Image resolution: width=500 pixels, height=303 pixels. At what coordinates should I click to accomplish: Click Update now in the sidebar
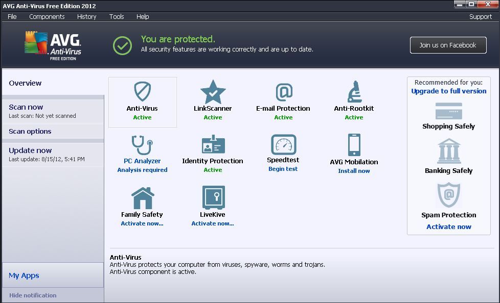click(30, 150)
